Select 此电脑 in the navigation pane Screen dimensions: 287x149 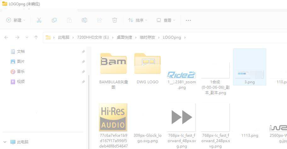pos(20,142)
